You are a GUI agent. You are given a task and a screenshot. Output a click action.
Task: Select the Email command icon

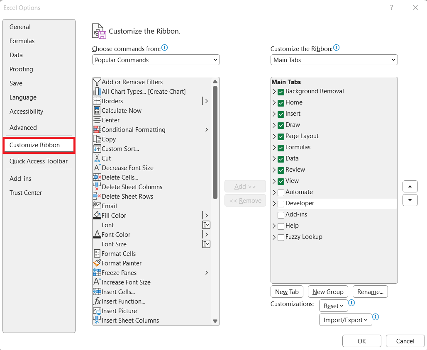click(x=97, y=206)
